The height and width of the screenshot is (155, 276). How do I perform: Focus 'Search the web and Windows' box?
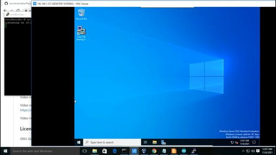(x=45, y=151)
